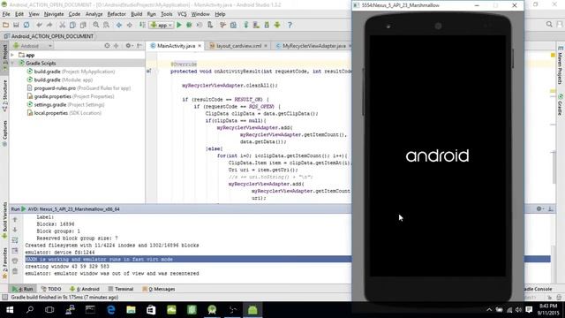Image resolution: width=565 pixels, height=318 pixels.
Task: Open the Refactor menu
Action: [x=117, y=14]
